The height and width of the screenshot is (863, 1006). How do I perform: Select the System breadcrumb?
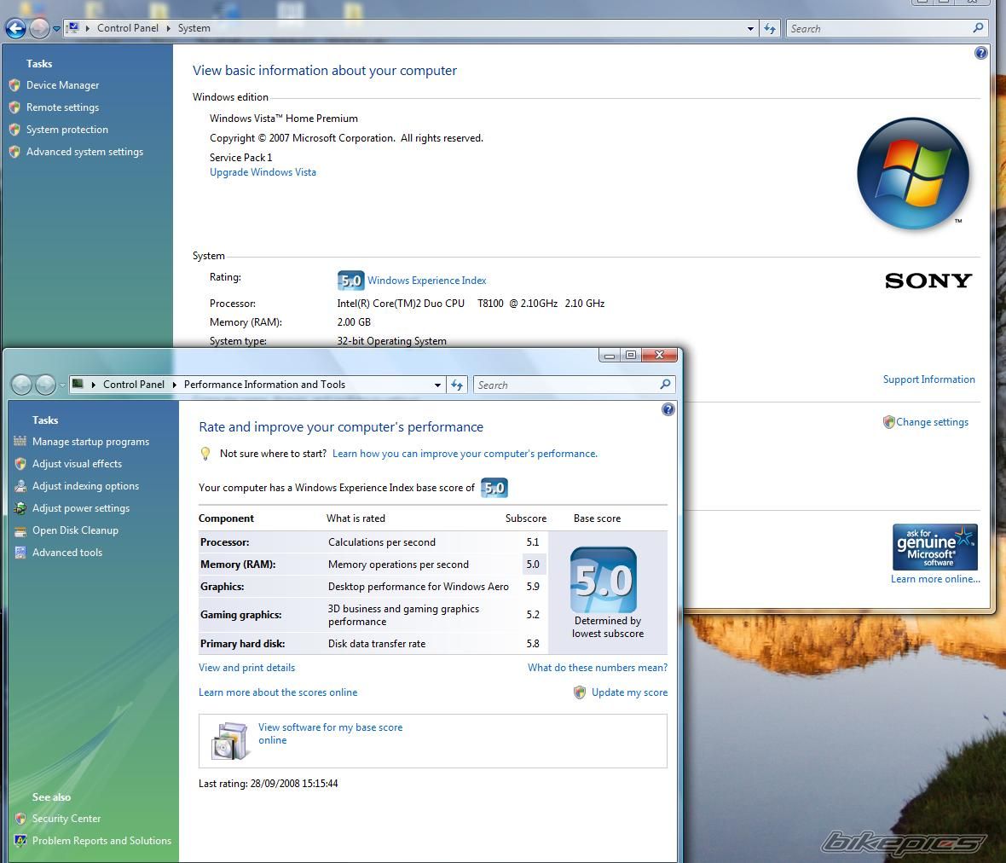coord(194,28)
